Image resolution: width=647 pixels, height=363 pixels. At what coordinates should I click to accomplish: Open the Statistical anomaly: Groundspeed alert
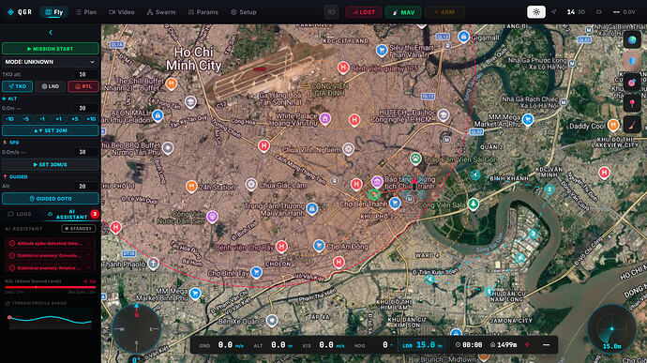(50, 256)
